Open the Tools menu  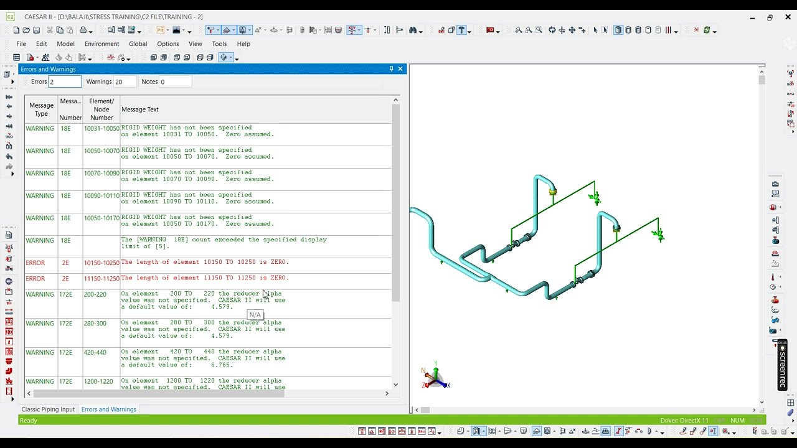219,44
